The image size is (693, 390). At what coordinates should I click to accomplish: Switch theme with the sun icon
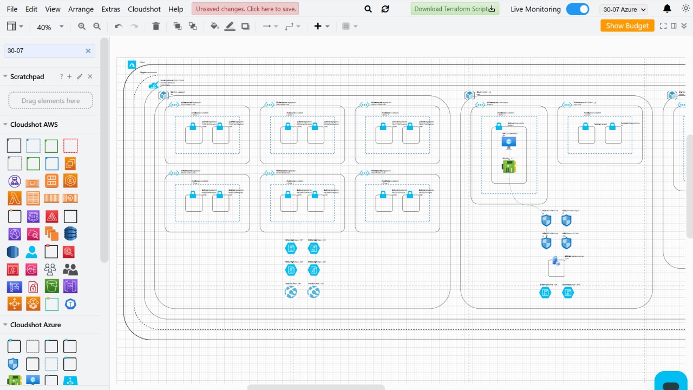click(685, 9)
